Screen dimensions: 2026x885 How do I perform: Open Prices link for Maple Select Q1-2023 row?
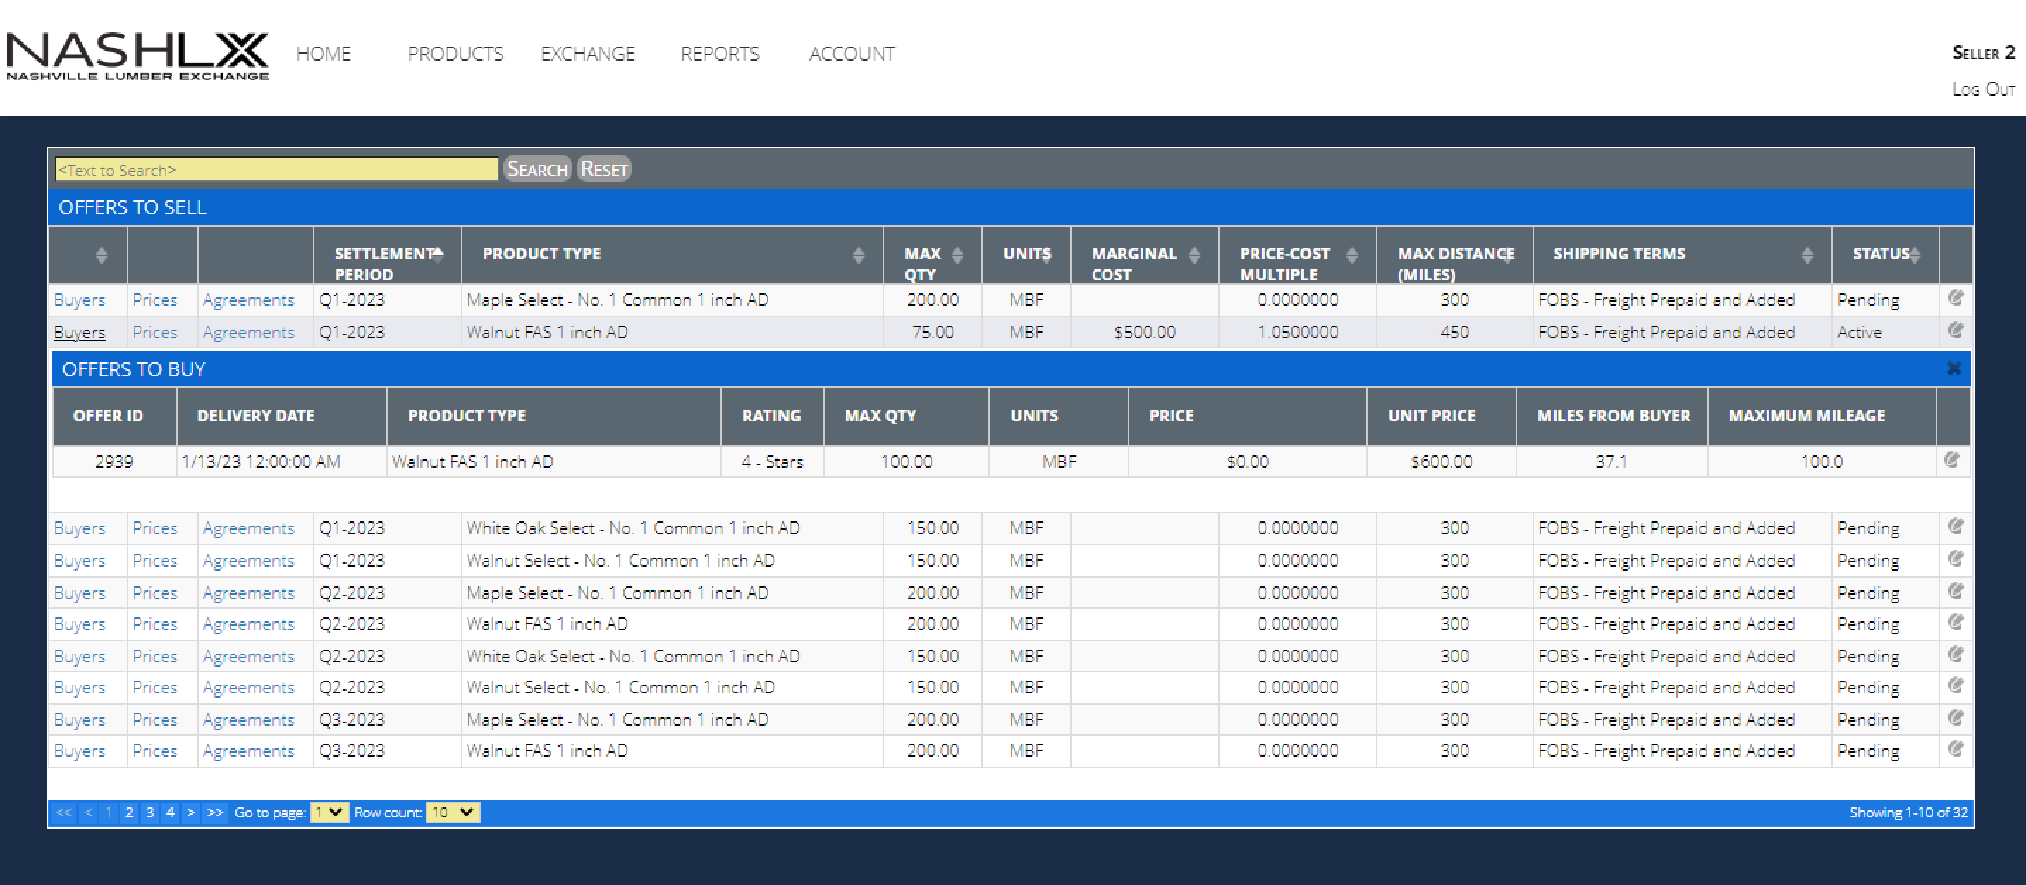click(x=155, y=299)
